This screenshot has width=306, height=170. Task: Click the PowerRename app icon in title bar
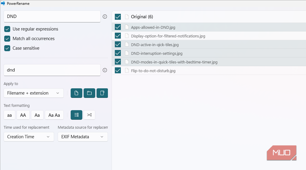pos(3,4)
